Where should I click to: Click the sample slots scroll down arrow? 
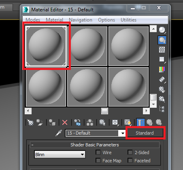[153, 104]
